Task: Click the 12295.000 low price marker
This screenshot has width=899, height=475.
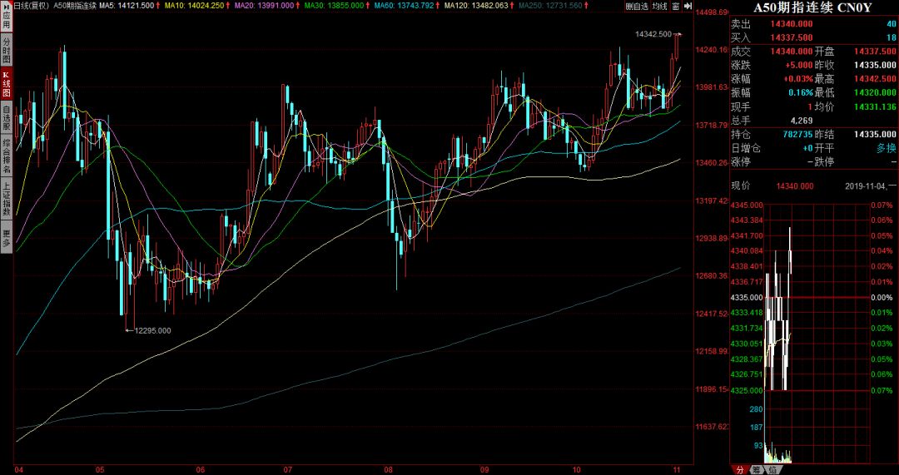Action: pyautogui.click(x=152, y=330)
